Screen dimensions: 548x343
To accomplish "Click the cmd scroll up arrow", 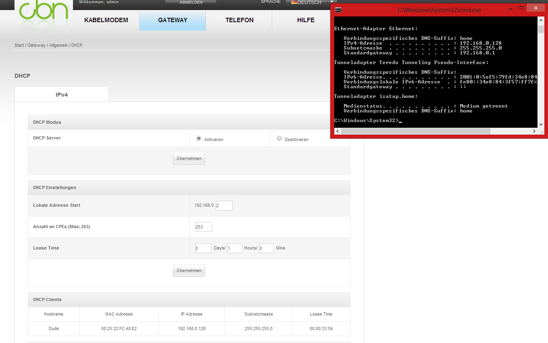I will [541, 20].
